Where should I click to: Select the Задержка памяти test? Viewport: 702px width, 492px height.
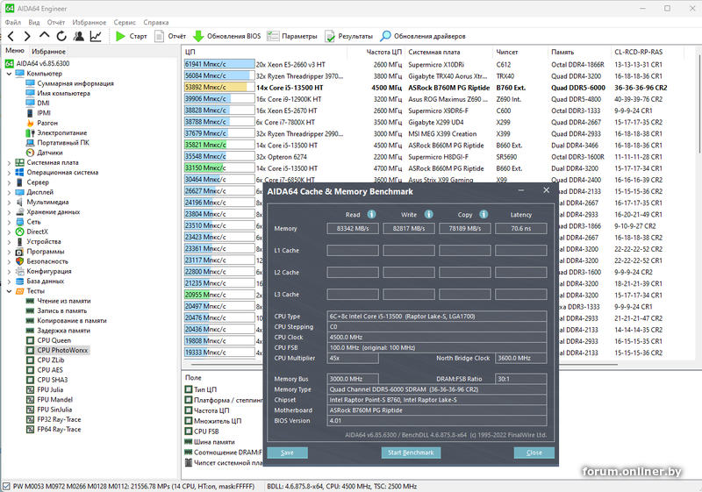[x=63, y=331]
